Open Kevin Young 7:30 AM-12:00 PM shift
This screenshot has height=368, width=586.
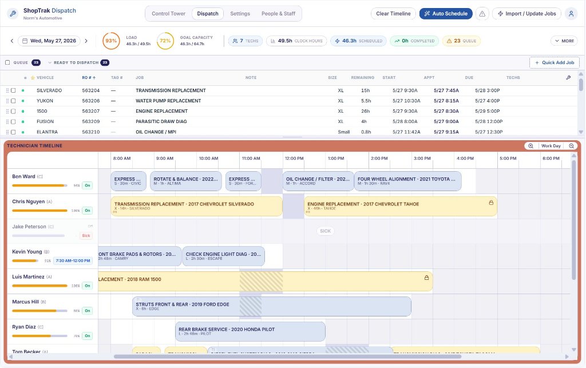pos(73,260)
